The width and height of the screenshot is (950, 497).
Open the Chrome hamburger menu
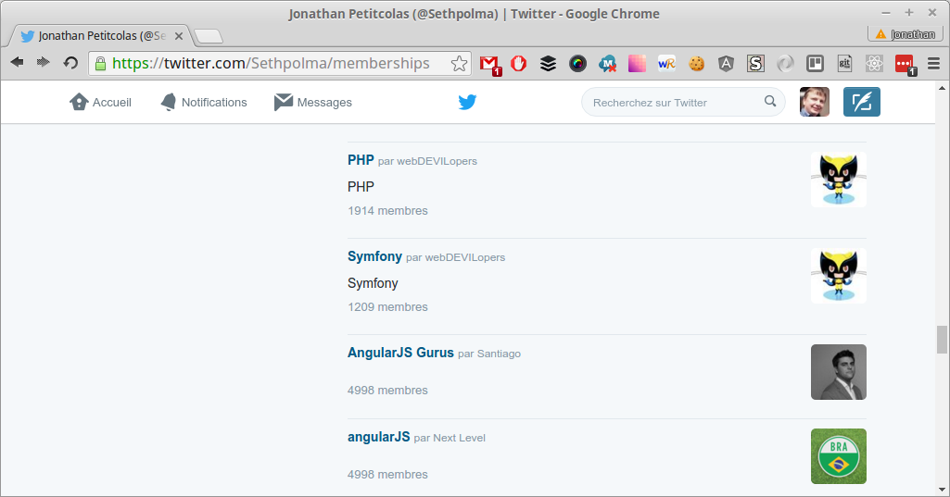click(933, 63)
